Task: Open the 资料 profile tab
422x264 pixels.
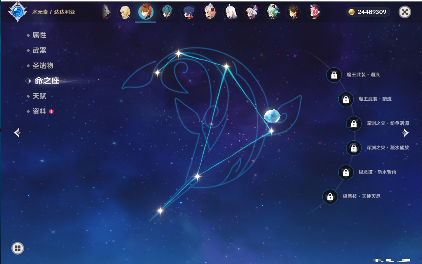Action: pyautogui.click(x=39, y=111)
